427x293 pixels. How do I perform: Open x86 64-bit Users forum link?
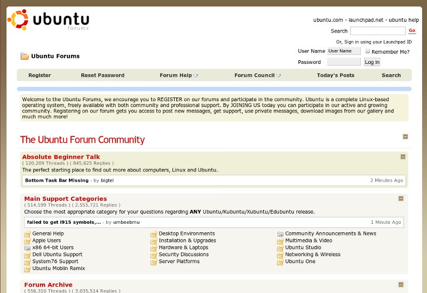pyautogui.click(x=53, y=248)
